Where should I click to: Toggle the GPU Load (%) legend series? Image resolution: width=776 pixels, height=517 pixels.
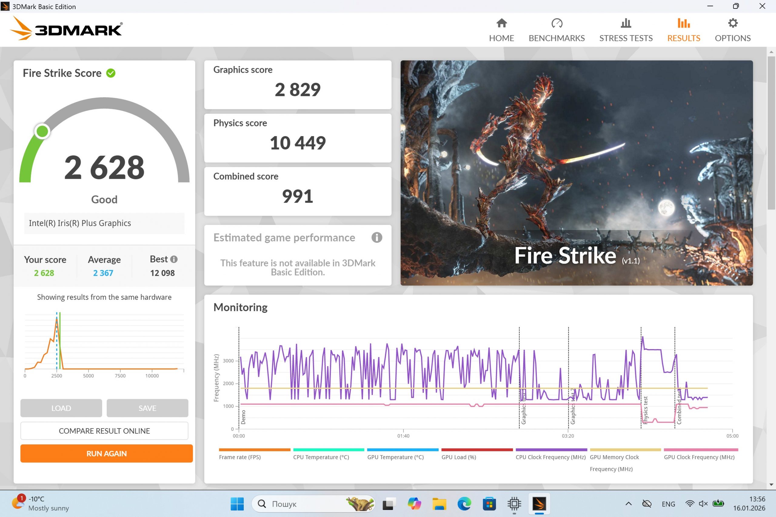pos(459,457)
